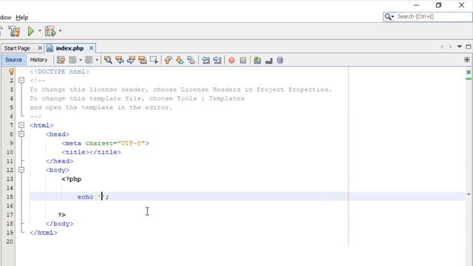Switch to History view
Screen dimensions: 473x266
(38, 60)
